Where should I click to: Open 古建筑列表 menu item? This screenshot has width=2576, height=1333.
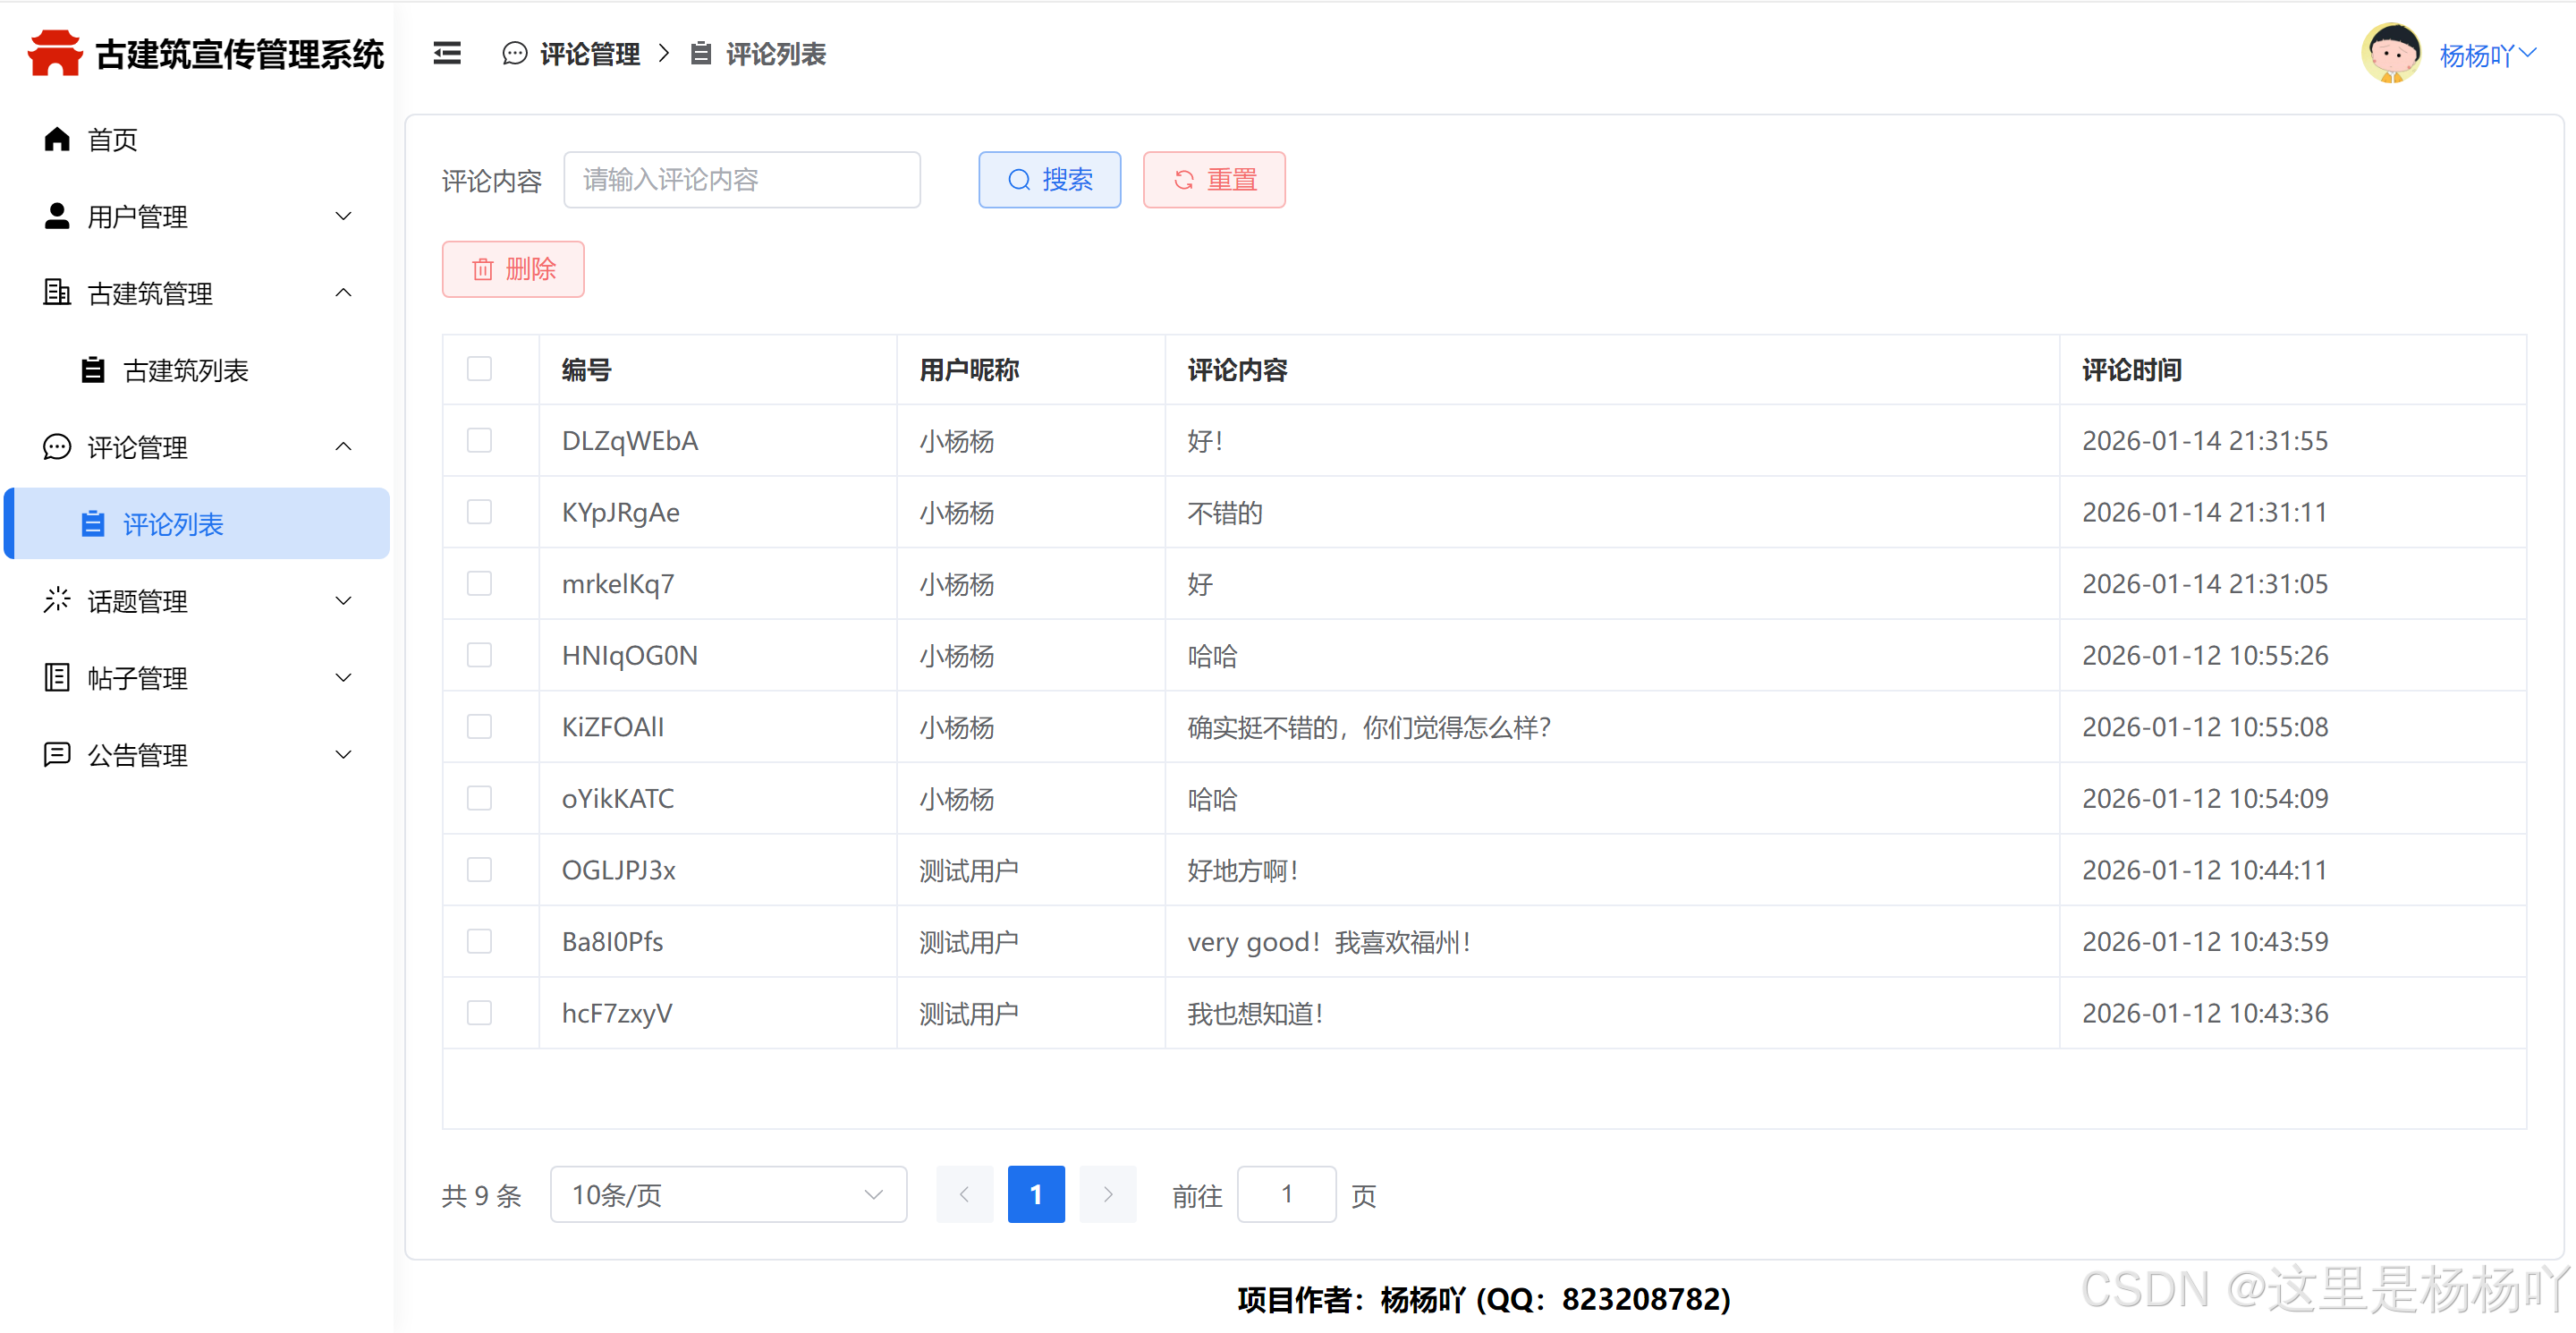coord(186,371)
